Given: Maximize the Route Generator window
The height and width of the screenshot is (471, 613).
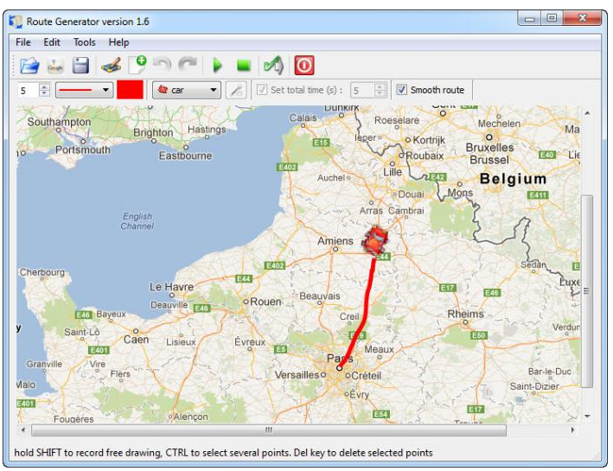Looking at the screenshot, I should coord(552,18).
